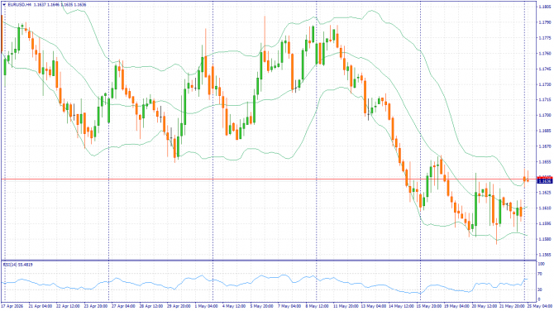Click the 17 Apr 2026 date label

[12, 306]
